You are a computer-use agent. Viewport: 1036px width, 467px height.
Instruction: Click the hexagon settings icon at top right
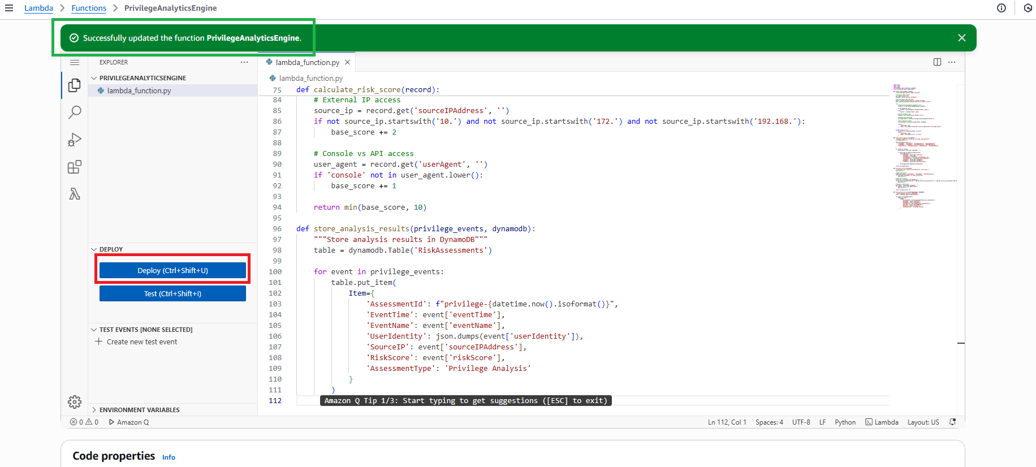pyautogui.click(x=1028, y=8)
